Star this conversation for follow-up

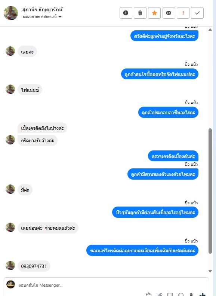[154, 13]
